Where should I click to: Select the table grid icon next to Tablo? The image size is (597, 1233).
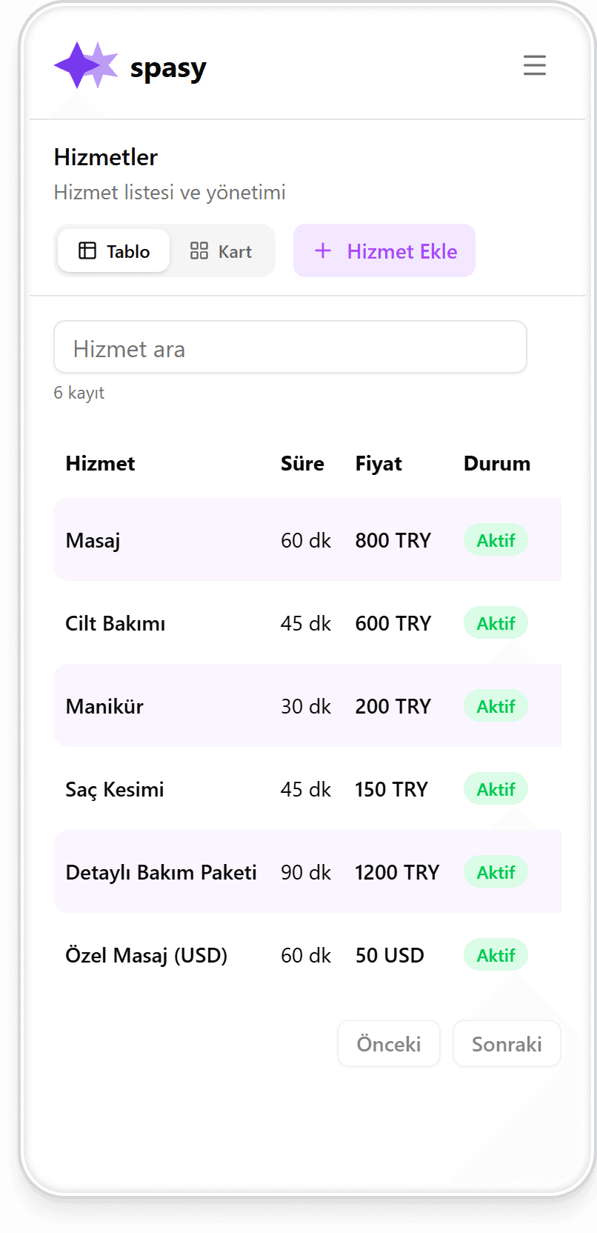tap(87, 250)
